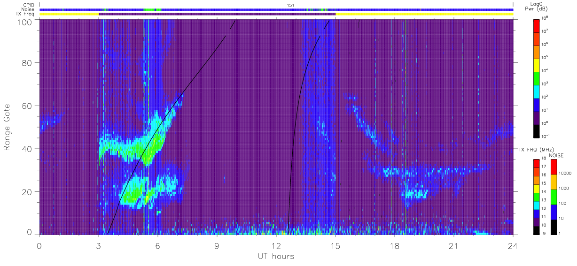
Task: Click the 12 tick on UT hours axis
Action: (276, 246)
